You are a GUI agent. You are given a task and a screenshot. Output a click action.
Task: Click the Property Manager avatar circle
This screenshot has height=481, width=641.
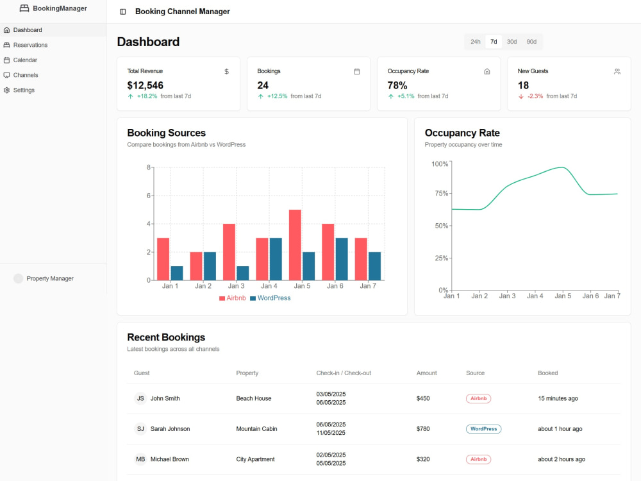[x=19, y=278]
